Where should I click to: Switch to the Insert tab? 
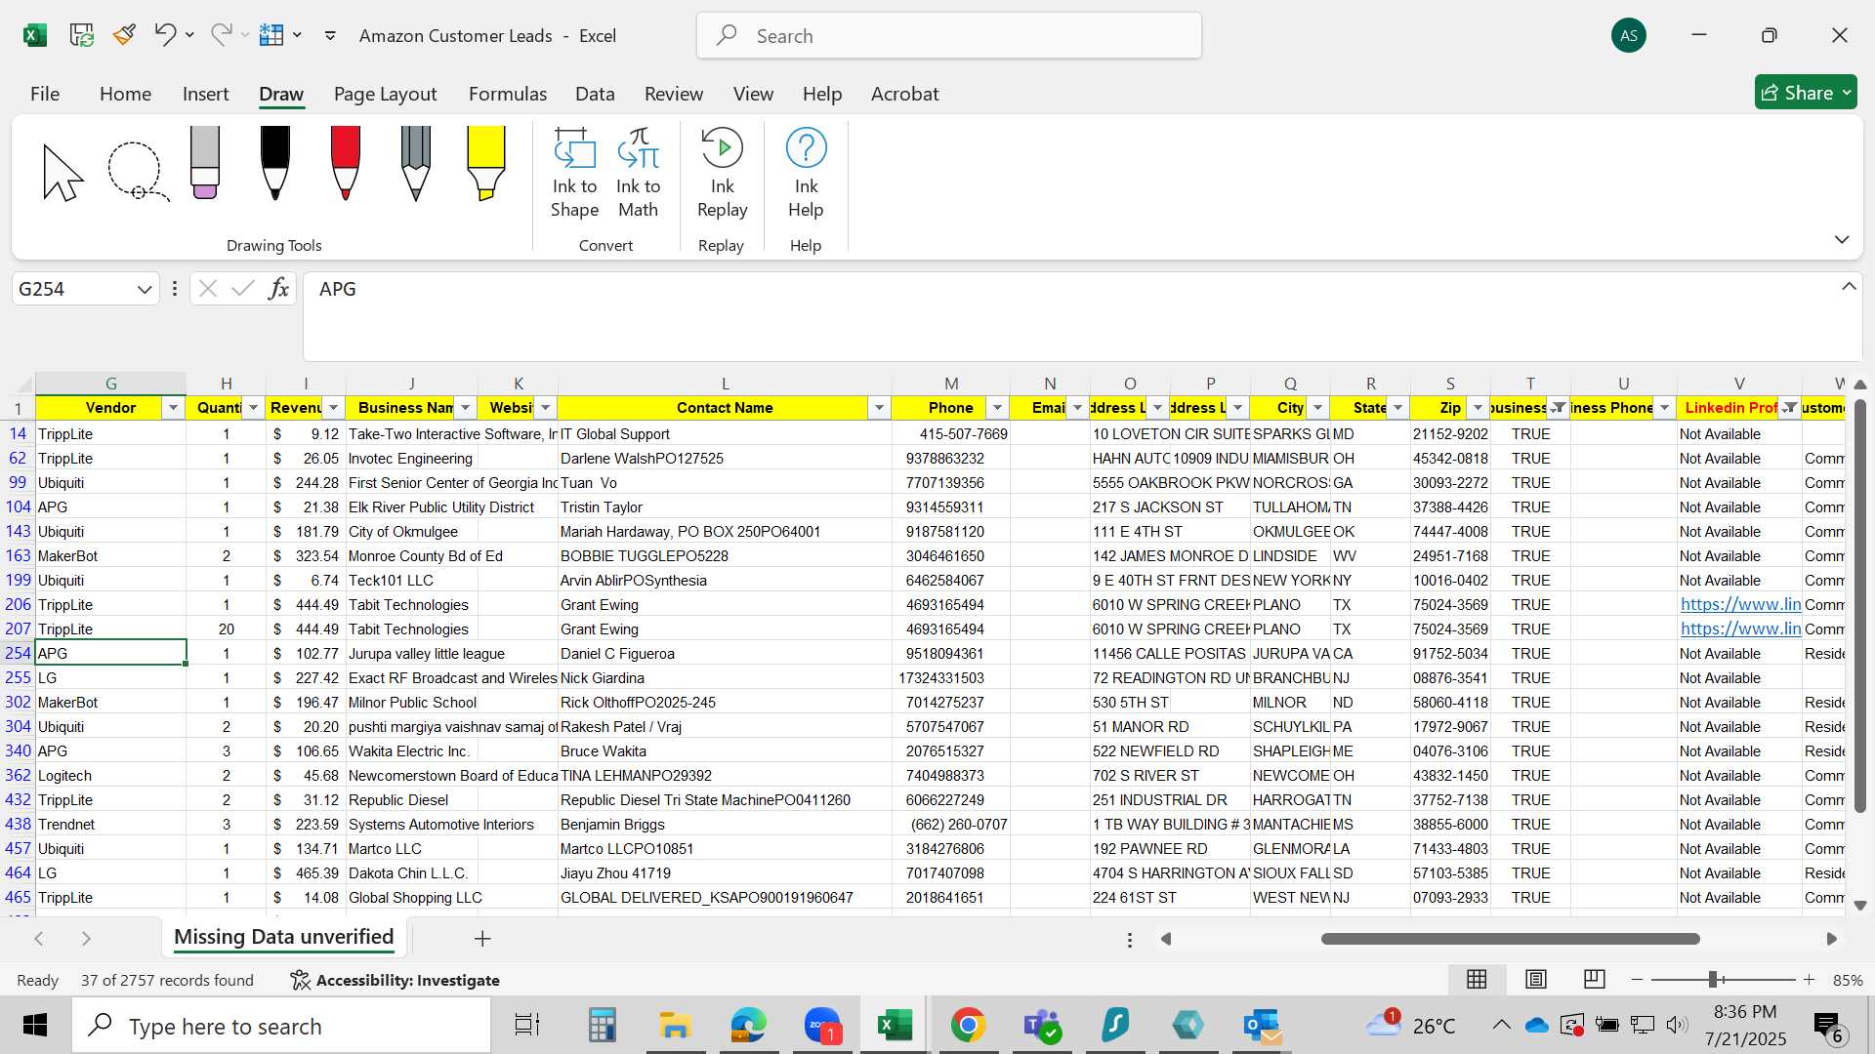(x=205, y=94)
